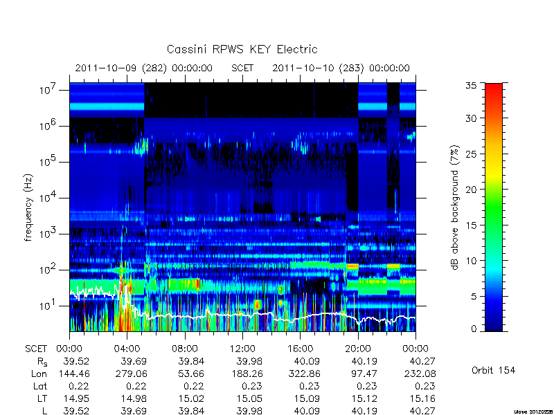
Task: Click the colorbar tick value 15
Action: click(472, 225)
